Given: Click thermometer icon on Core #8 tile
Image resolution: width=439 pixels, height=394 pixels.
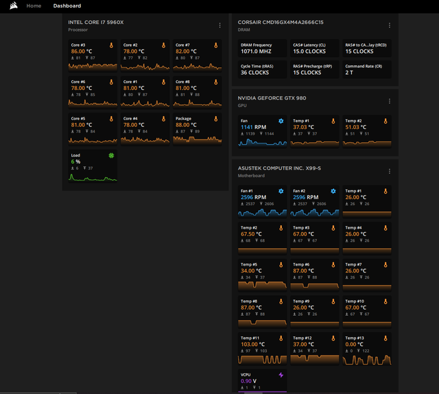Looking at the screenshot, I should pos(216,82).
